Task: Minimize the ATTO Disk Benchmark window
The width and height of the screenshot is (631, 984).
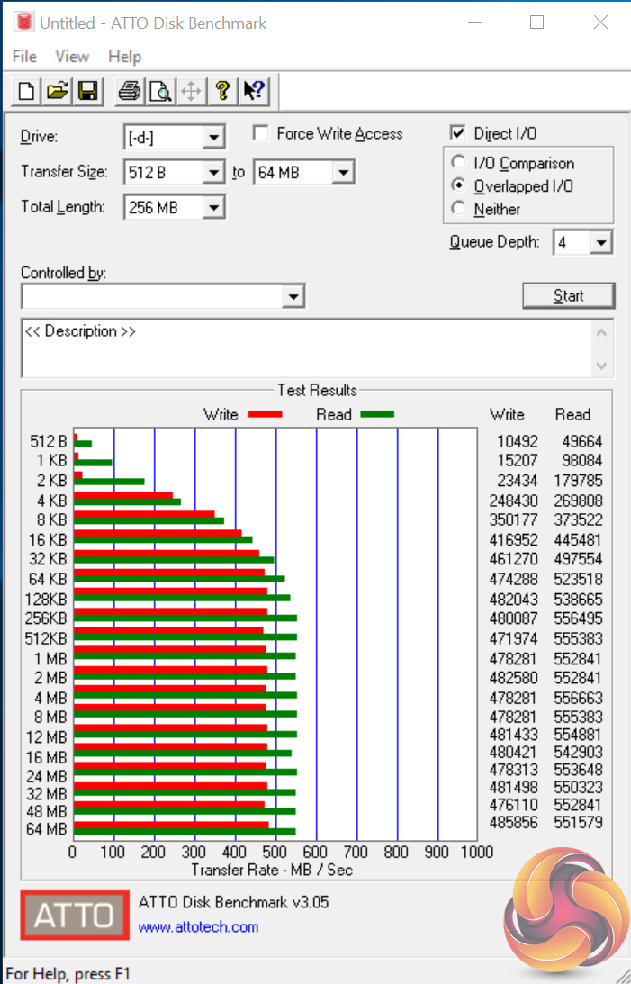Action: pyautogui.click(x=475, y=23)
